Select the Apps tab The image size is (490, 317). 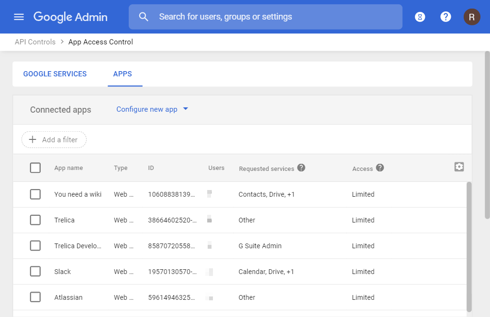click(x=122, y=74)
